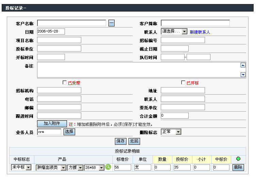Toggle the 已受理 checkbox
The width and height of the screenshot is (257, 177).
coord(65,82)
